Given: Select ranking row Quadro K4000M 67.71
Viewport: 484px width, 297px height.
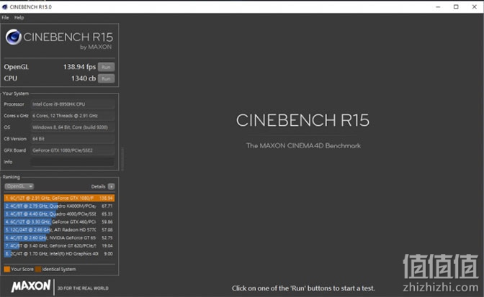Looking at the screenshot, I should tap(59, 206).
